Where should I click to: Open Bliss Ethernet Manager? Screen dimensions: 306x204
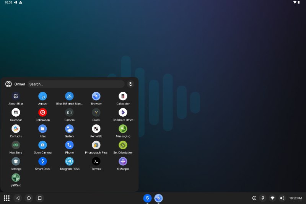pyautogui.click(x=69, y=96)
